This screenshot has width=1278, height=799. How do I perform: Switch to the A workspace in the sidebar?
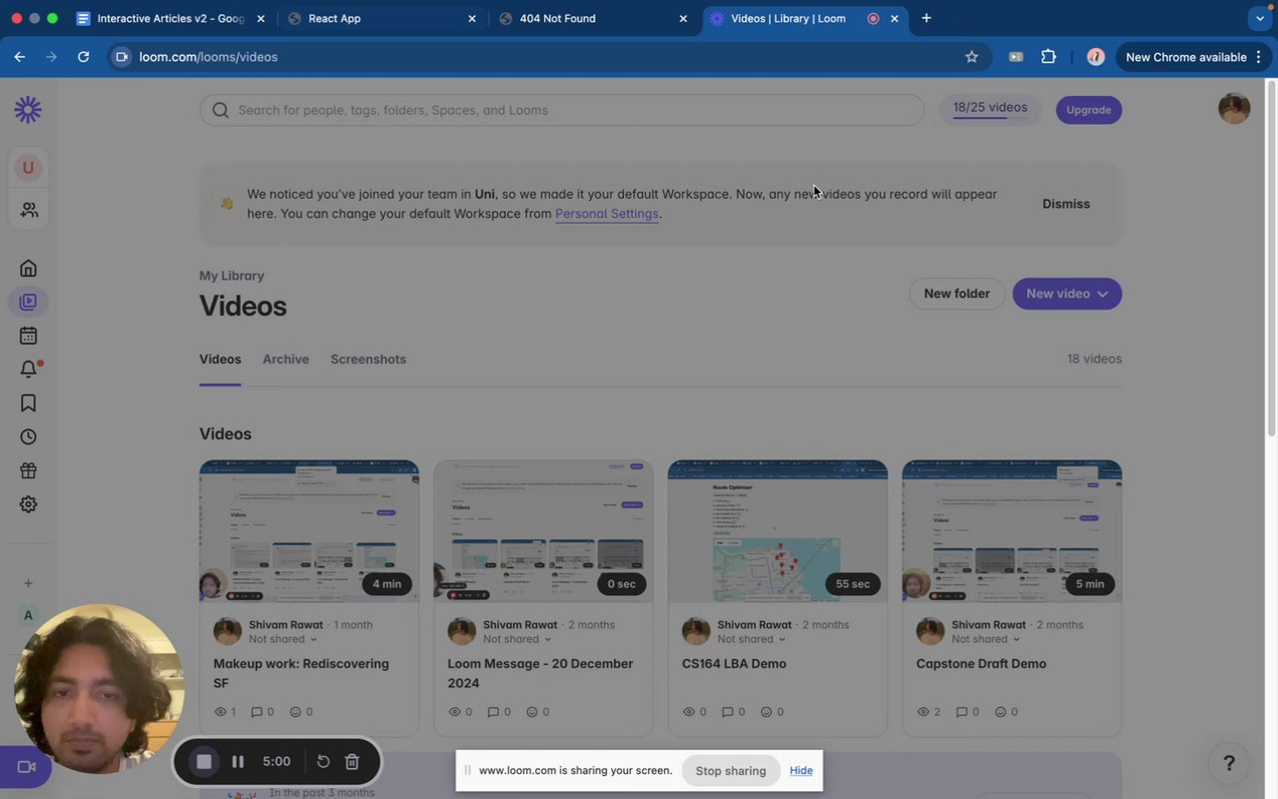pyautogui.click(x=28, y=615)
